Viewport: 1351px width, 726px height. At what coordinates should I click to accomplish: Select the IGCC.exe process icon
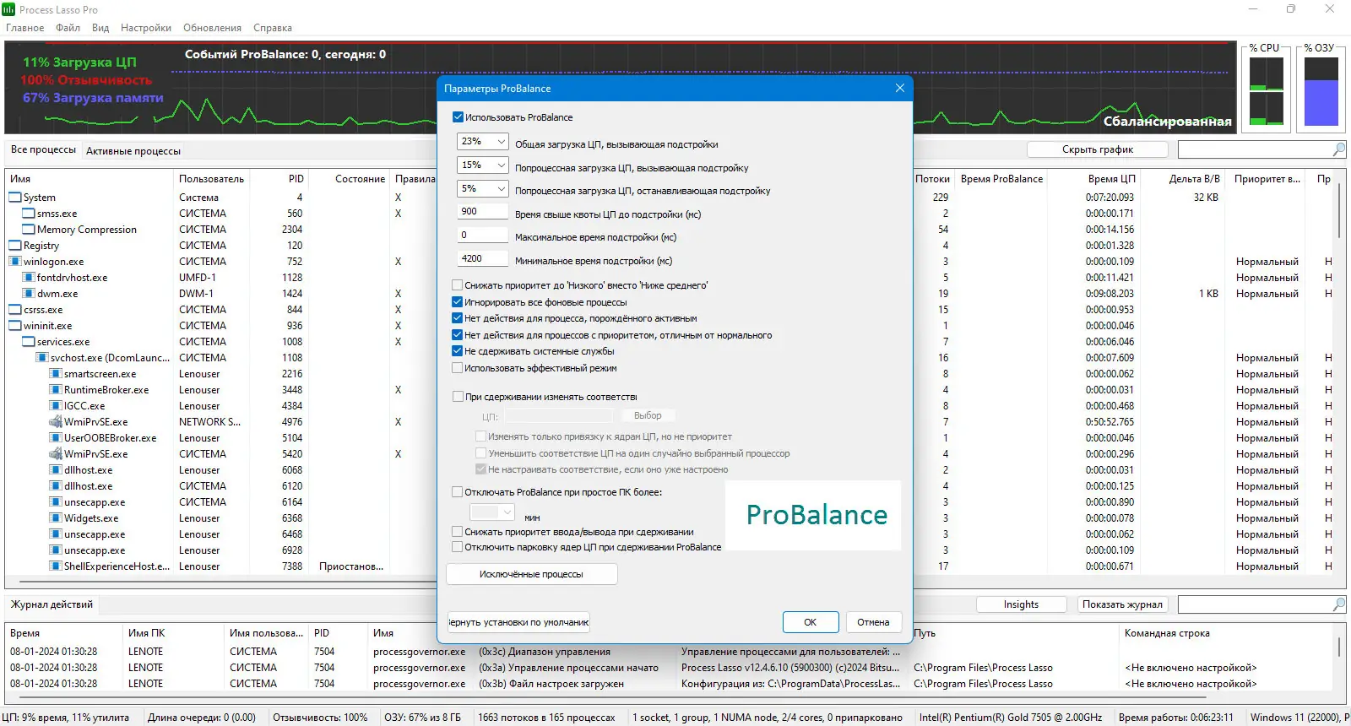[x=56, y=406]
